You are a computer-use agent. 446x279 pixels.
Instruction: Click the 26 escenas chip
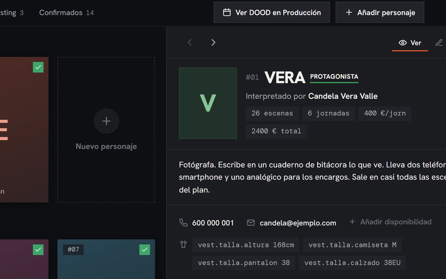click(272, 114)
